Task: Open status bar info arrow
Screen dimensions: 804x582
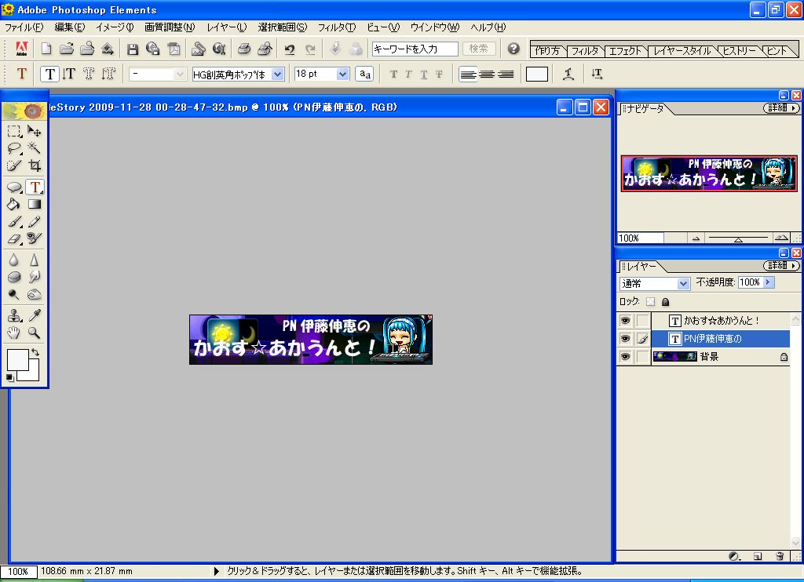Action: (x=217, y=571)
